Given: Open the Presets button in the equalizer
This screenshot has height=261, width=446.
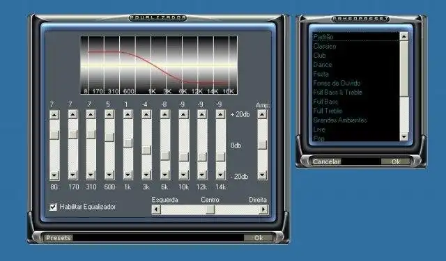Looking at the screenshot, I should [x=58, y=238].
